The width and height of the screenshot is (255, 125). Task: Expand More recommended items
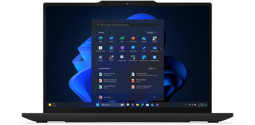pyautogui.click(x=152, y=68)
